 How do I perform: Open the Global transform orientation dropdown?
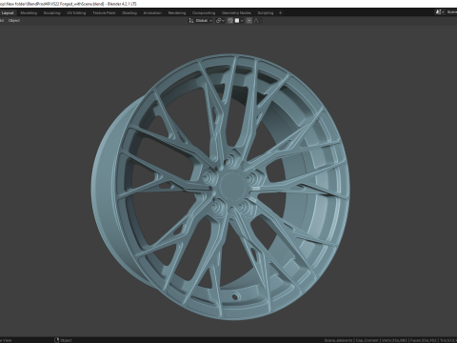tap(204, 21)
